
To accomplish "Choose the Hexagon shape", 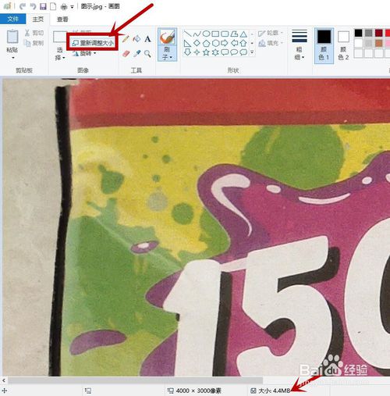I will (215, 43).
